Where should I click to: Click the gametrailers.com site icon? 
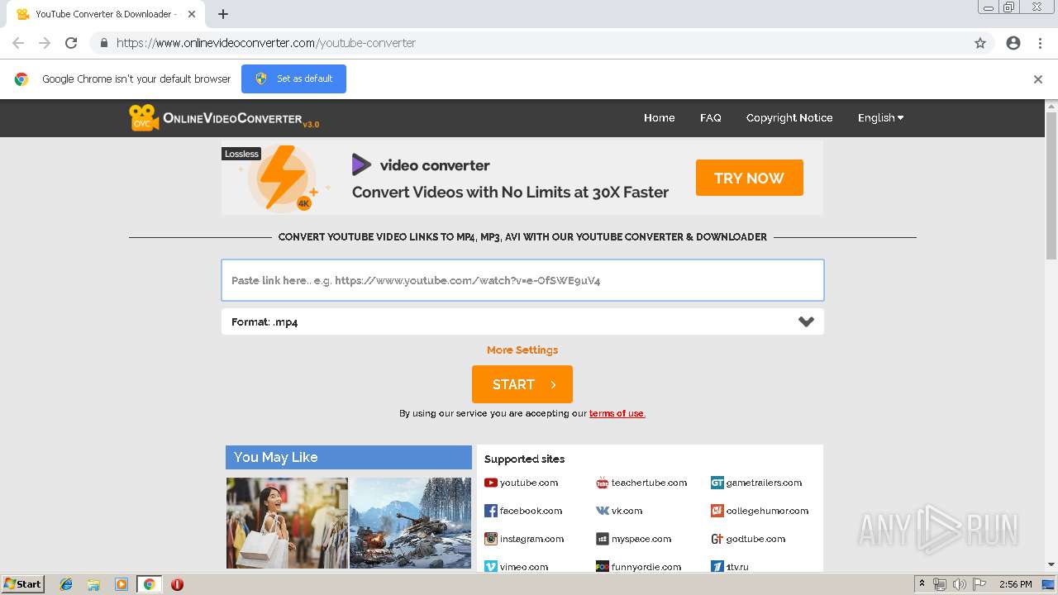[x=717, y=483]
